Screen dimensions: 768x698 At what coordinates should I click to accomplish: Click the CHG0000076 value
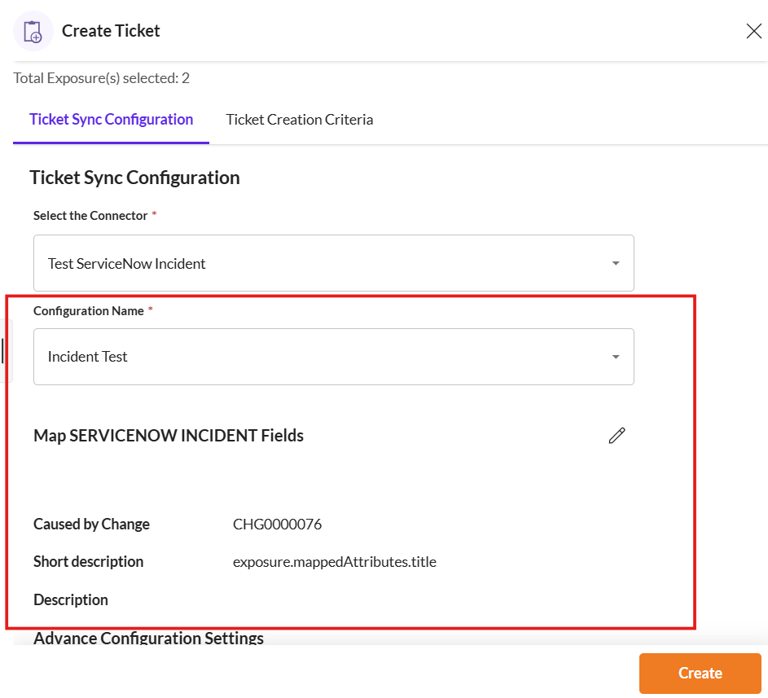[x=277, y=525]
